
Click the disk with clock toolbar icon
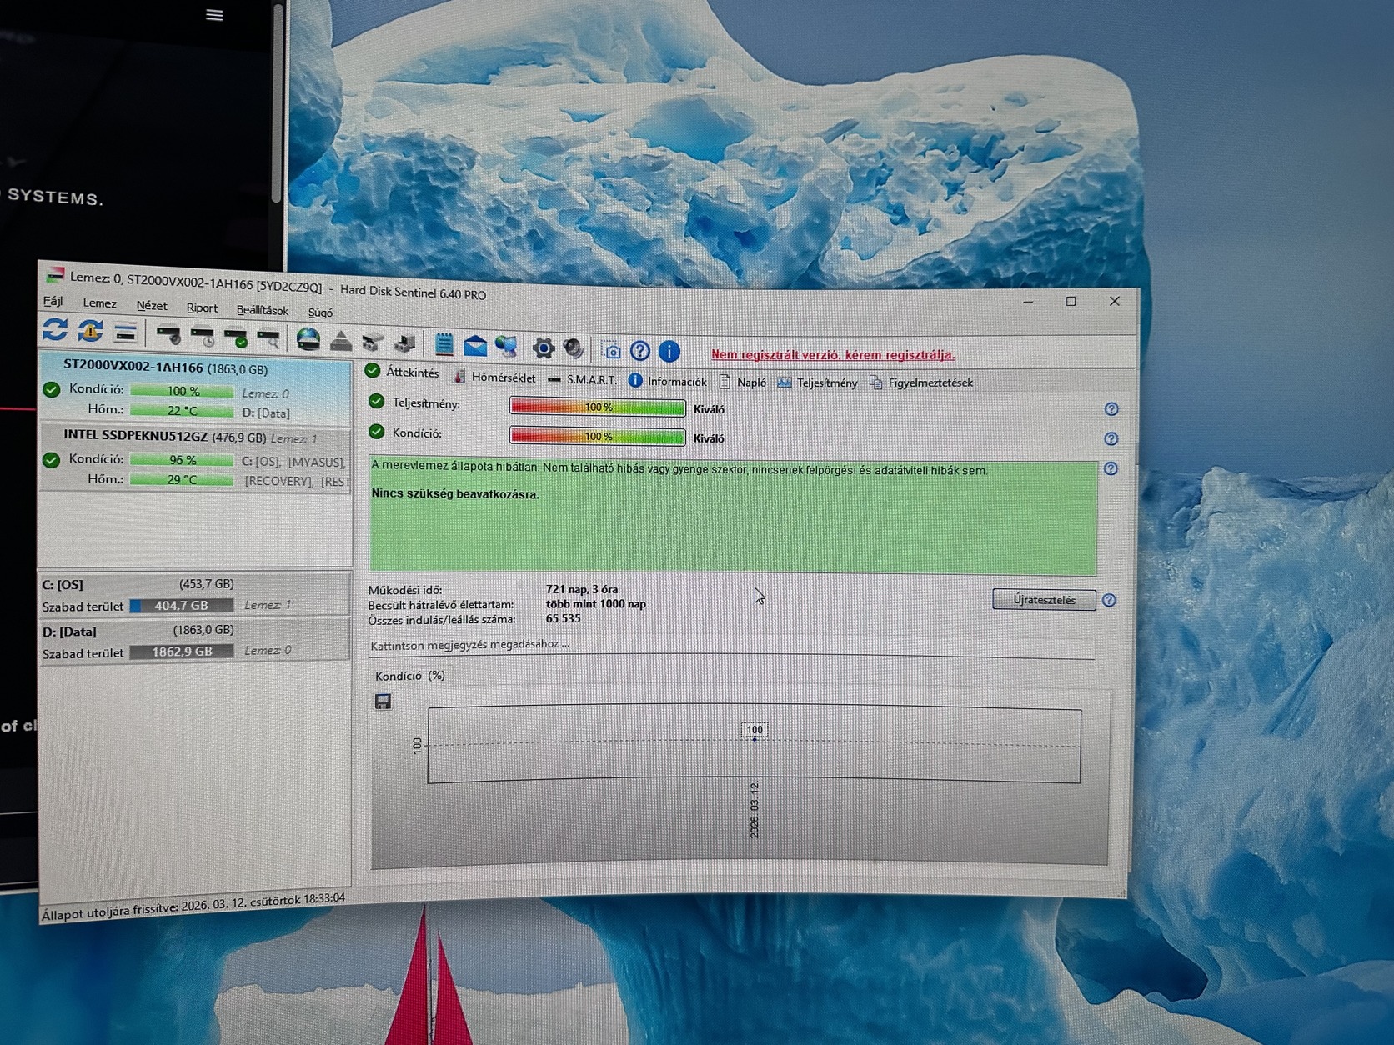coord(203,336)
